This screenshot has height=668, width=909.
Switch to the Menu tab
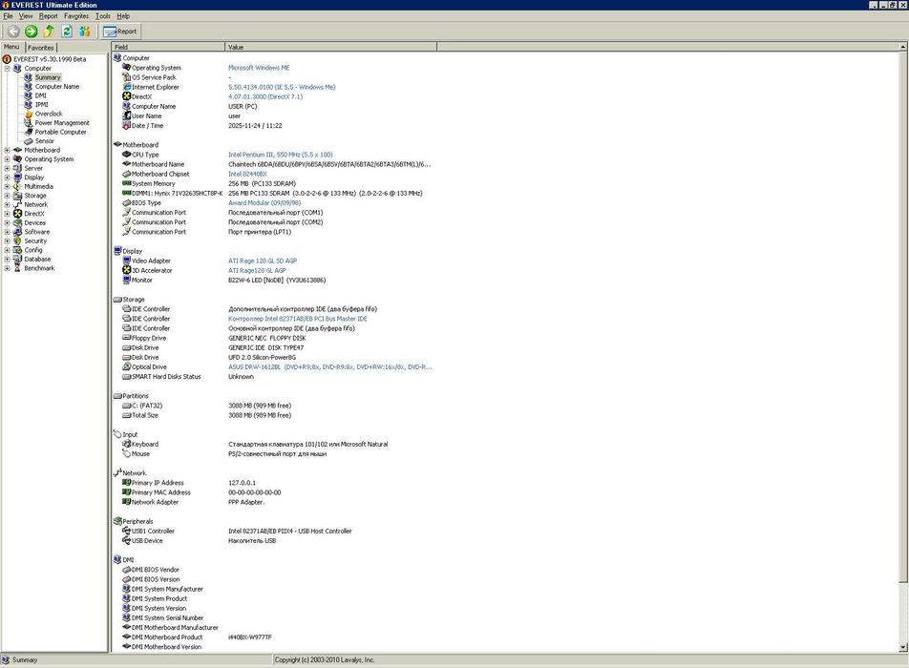coord(11,47)
